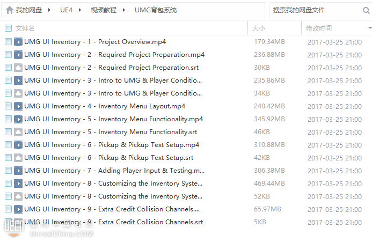Go to the 视频教程 folder in the breadcrumb
The width and height of the screenshot is (372, 242).
(104, 10)
